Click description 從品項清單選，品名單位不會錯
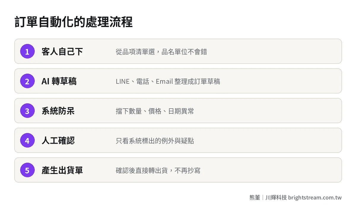Image resolution: width=356 pixels, height=209 pixels. pyautogui.click(x=161, y=52)
